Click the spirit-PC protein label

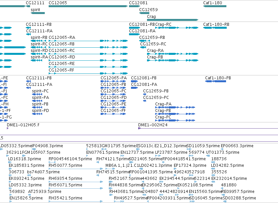pyautogui.click(x=40, y=91)
